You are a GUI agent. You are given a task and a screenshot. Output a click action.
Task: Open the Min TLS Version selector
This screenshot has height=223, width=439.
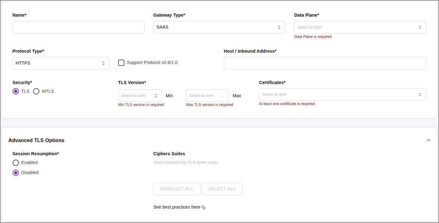coord(140,95)
